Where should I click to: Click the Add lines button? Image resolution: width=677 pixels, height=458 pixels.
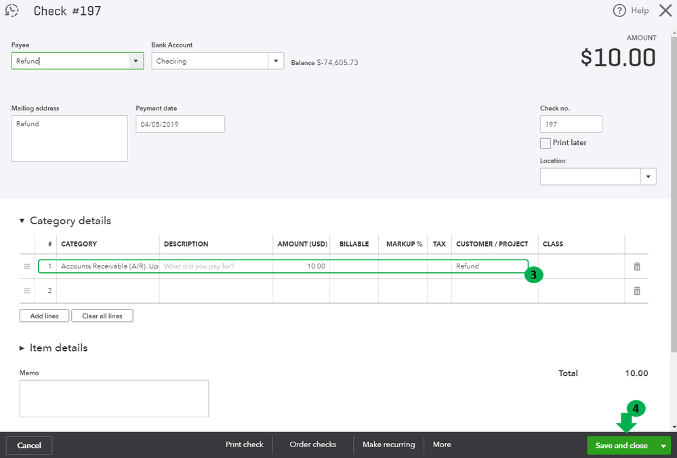click(45, 316)
